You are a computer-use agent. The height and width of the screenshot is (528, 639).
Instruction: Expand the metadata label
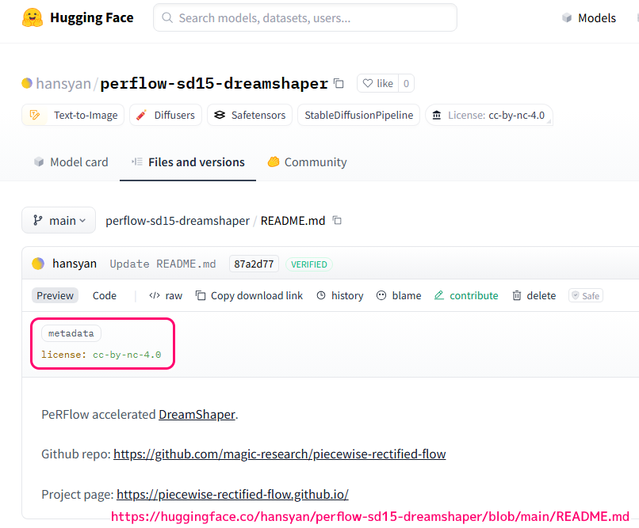pos(71,333)
